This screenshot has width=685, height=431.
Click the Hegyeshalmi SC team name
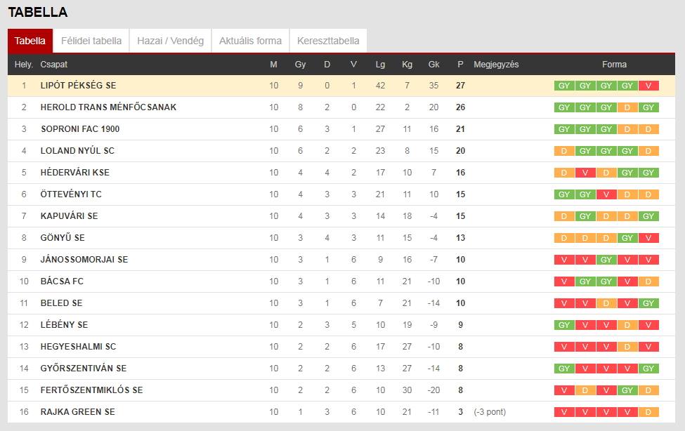pyautogui.click(x=78, y=347)
